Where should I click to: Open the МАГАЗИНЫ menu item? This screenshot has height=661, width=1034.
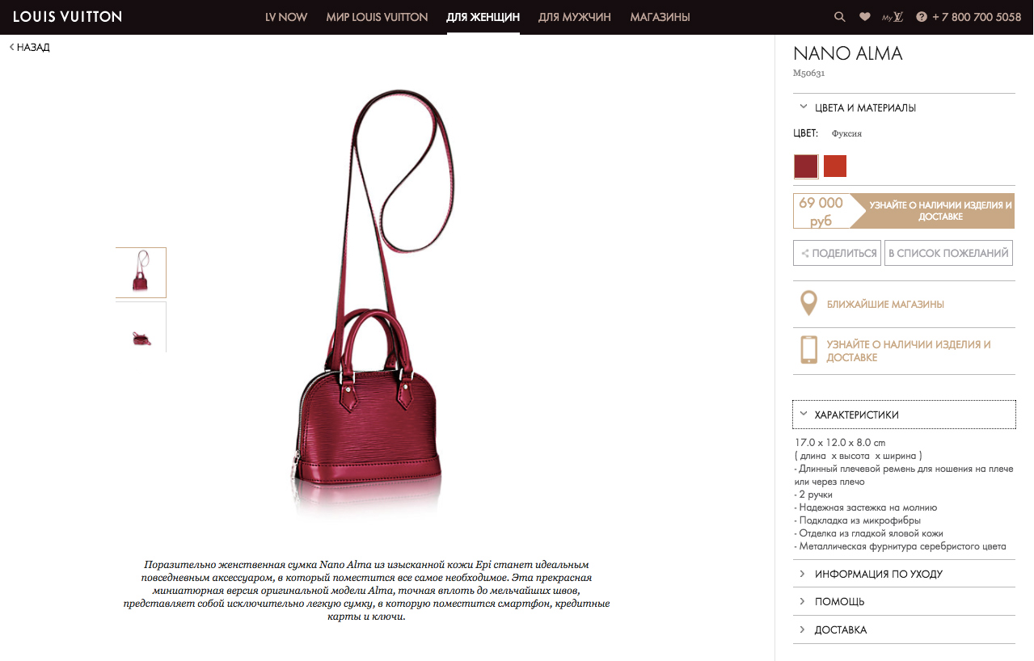pos(660,16)
